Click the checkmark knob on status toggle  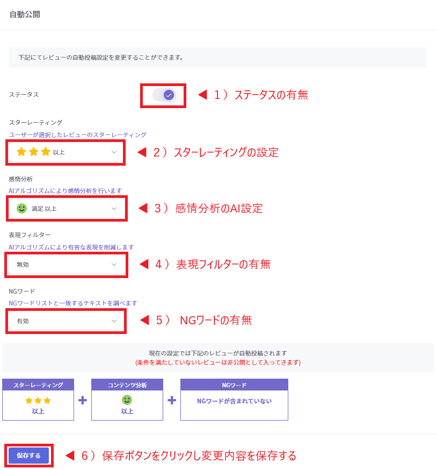[169, 95]
